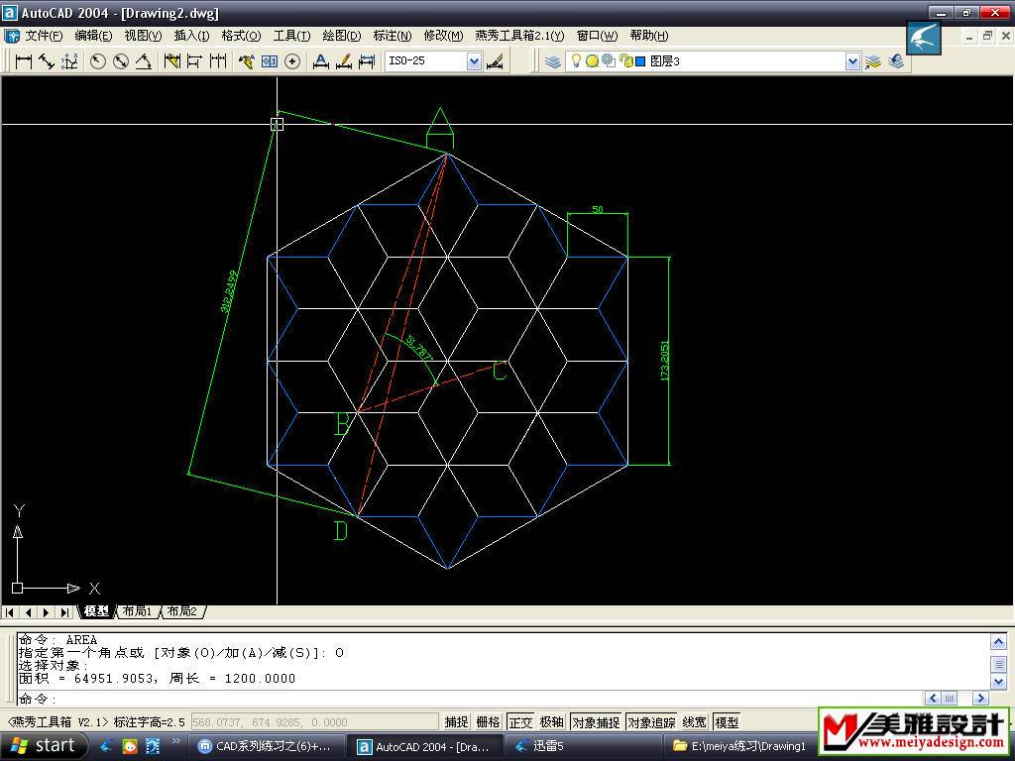Open the 视图(V) menu
The width and height of the screenshot is (1015, 761).
point(143,36)
